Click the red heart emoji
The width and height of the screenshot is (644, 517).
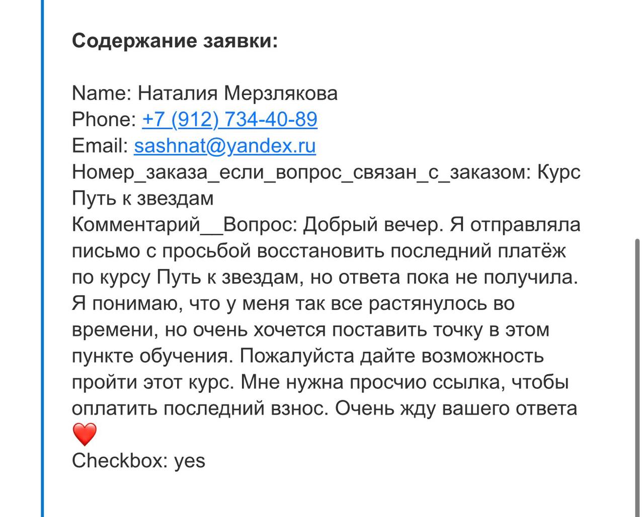[x=85, y=434]
